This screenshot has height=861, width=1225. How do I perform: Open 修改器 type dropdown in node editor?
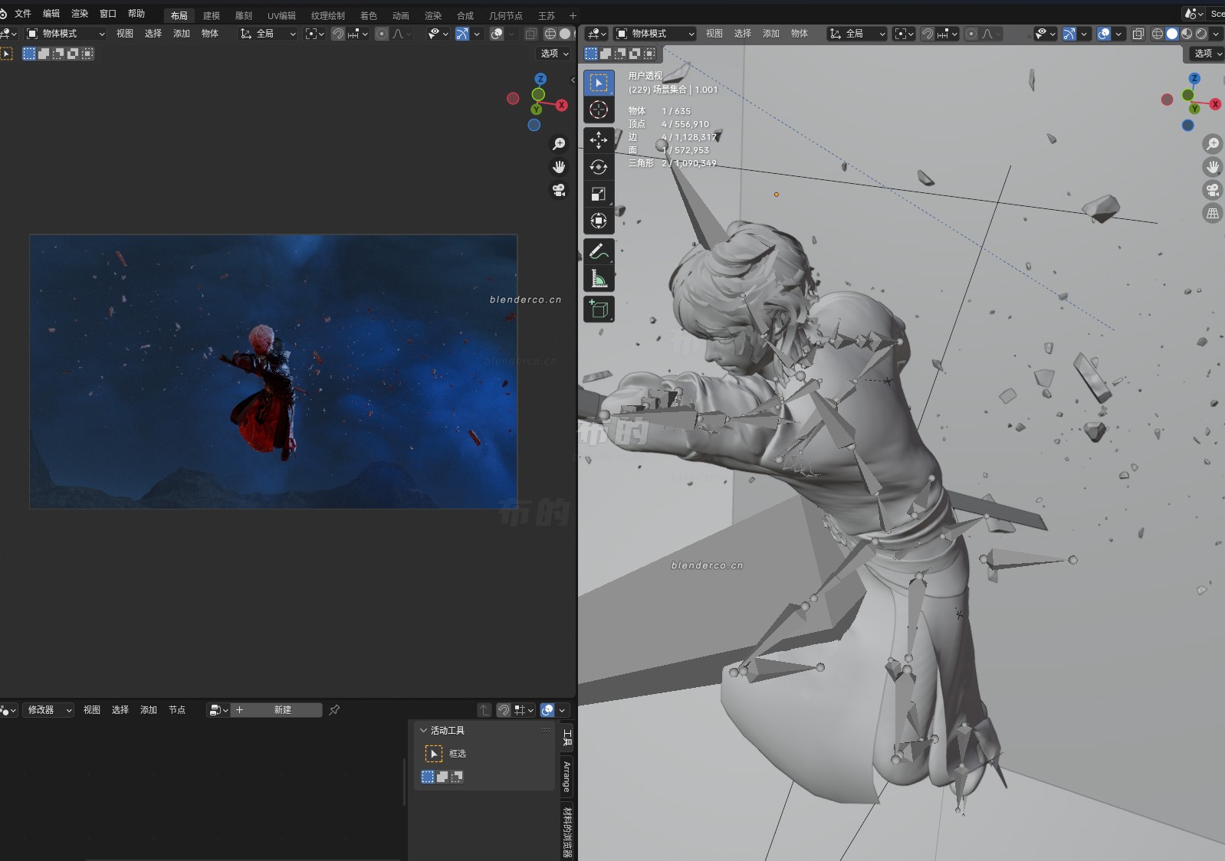(x=48, y=710)
